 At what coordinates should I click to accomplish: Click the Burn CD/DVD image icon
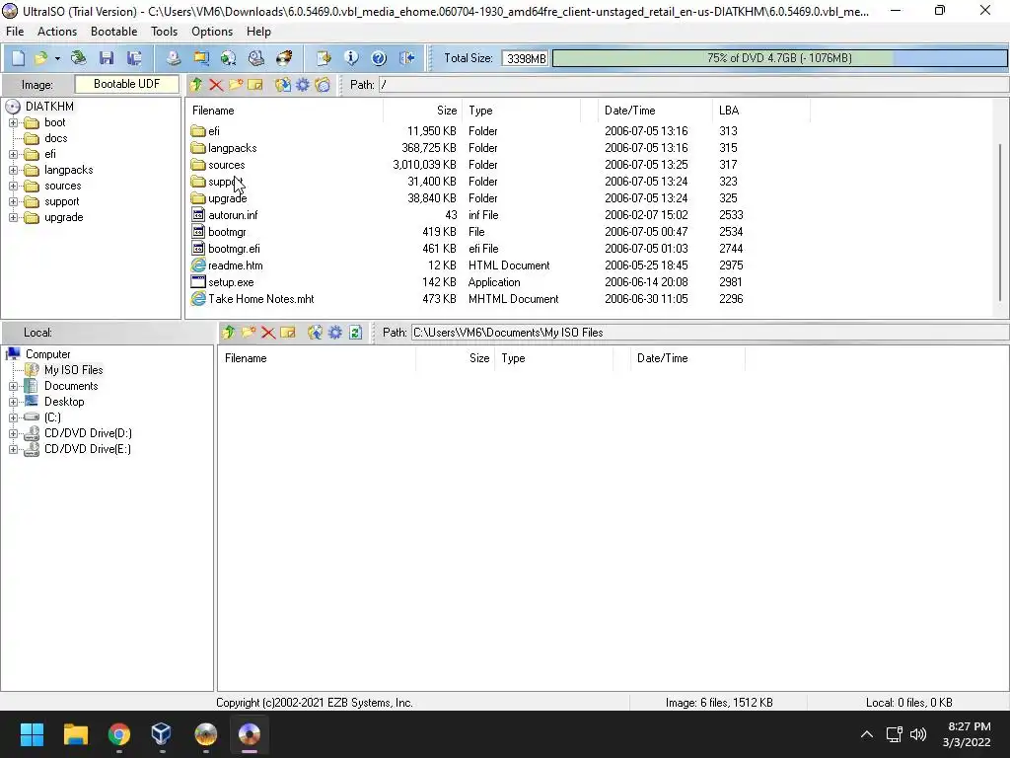[x=284, y=58]
